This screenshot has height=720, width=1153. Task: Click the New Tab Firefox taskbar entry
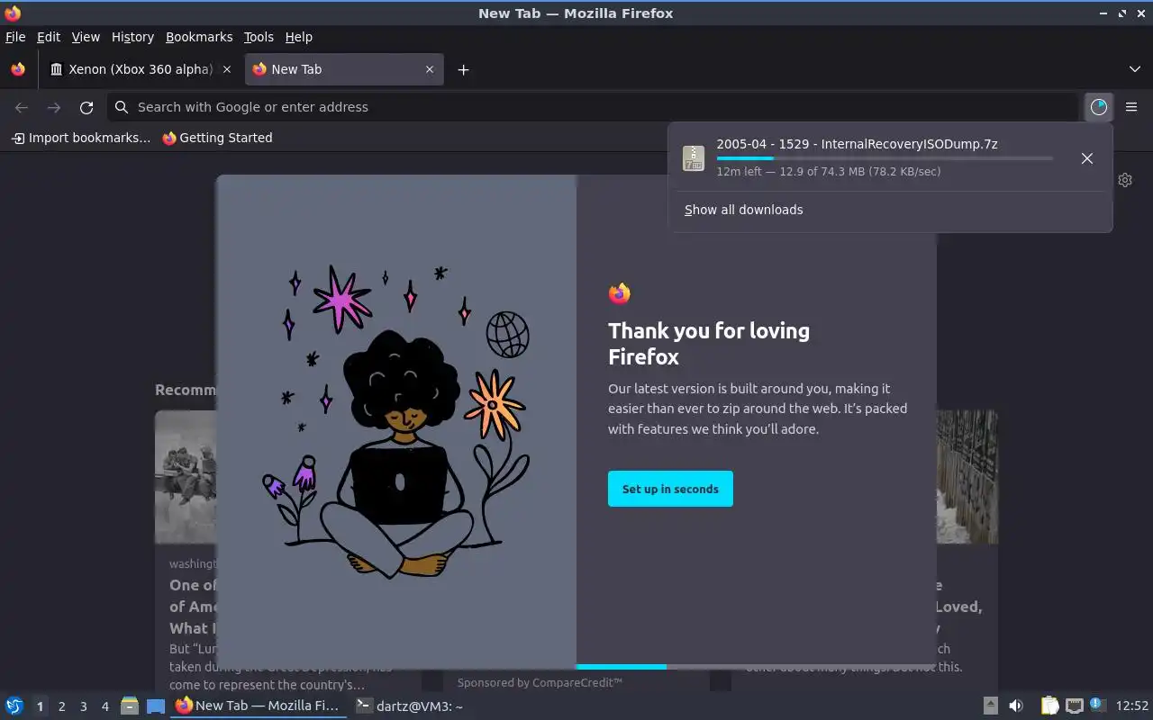[259, 706]
